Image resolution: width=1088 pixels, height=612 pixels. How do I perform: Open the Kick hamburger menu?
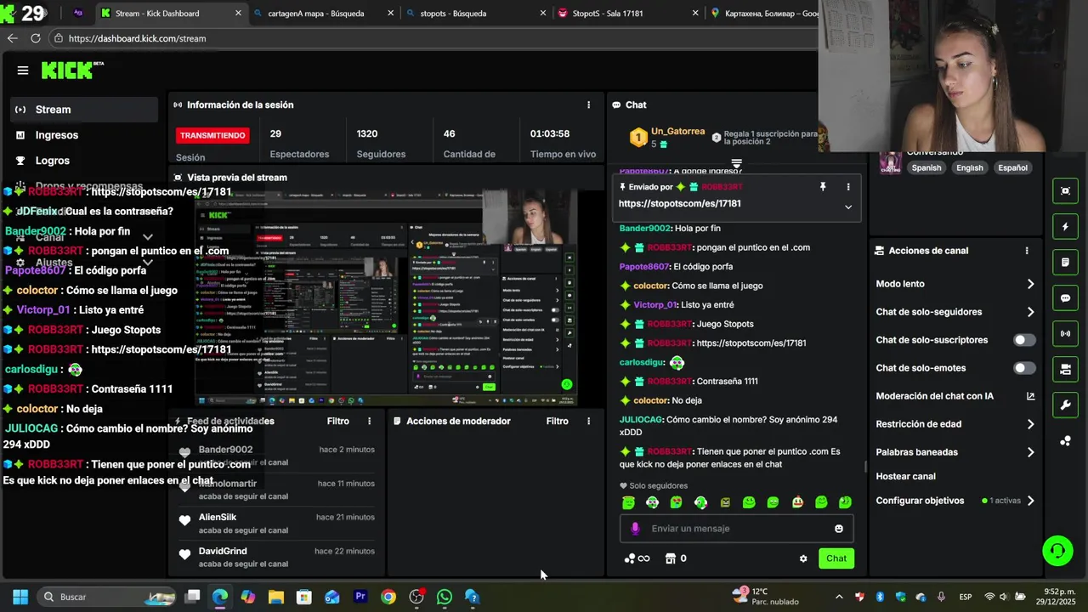click(23, 71)
